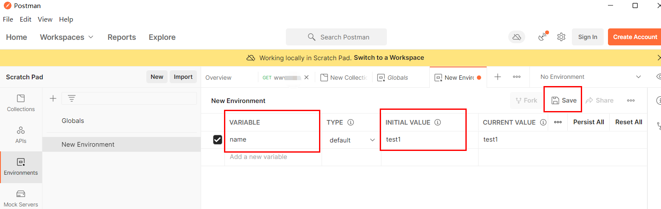Open Reports in top navigation
Viewport: 661px width, 209px height.
pos(122,37)
